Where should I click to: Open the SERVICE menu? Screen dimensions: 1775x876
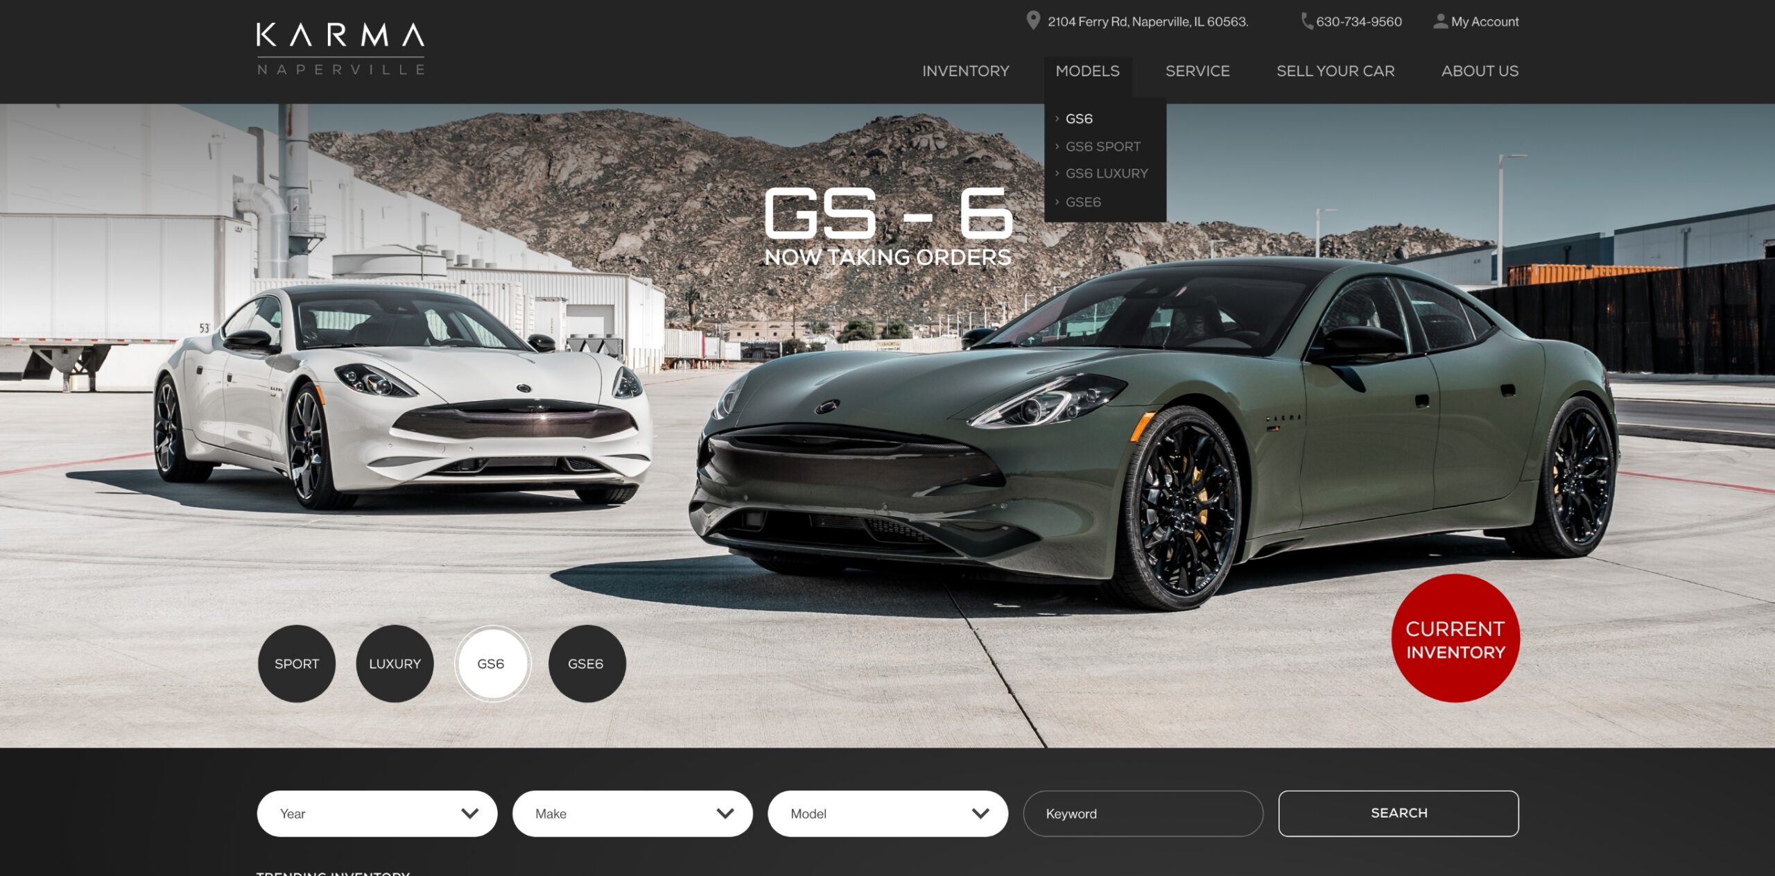(1197, 71)
